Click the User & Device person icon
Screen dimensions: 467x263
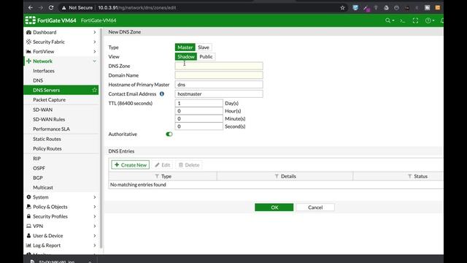28,235
